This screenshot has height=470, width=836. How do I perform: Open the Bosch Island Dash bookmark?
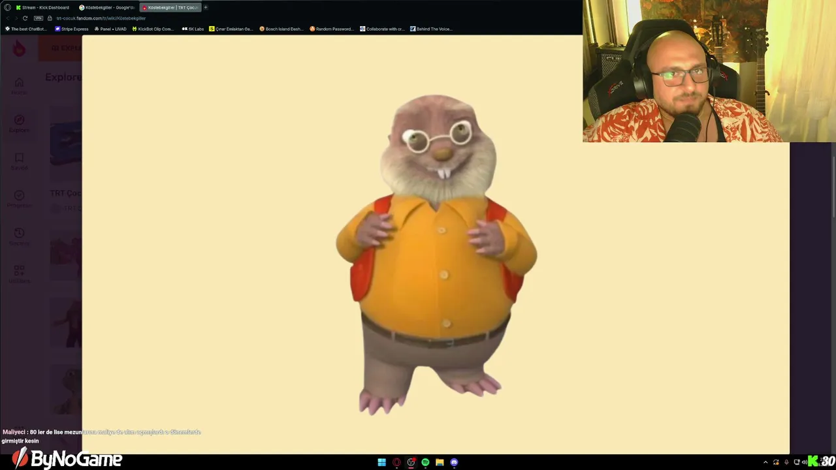tap(281, 29)
